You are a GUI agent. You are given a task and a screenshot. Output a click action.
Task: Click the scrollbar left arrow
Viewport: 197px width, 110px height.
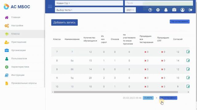click(x=53, y=92)
